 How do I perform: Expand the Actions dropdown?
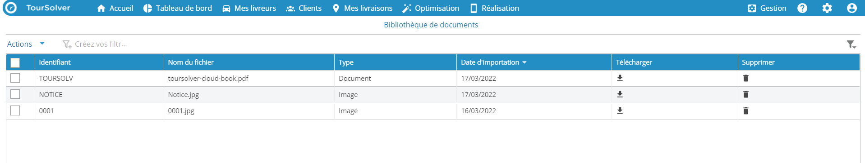pos(26,44)
